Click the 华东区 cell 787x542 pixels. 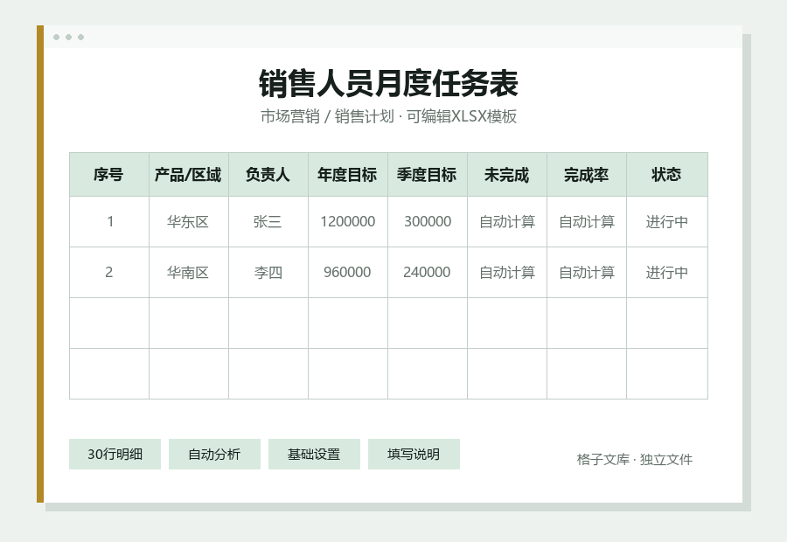189,222
